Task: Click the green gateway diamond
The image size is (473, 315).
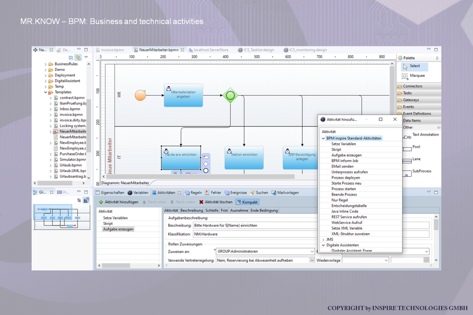Action: point(231,95)
